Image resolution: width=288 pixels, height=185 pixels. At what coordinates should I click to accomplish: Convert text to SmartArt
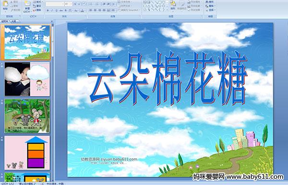coord(129,10)
